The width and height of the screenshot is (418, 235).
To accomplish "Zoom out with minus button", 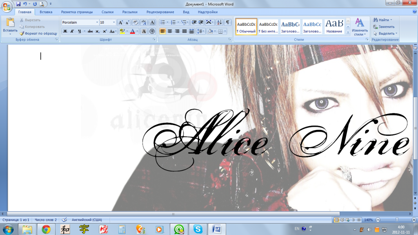I will coord(378,220).
